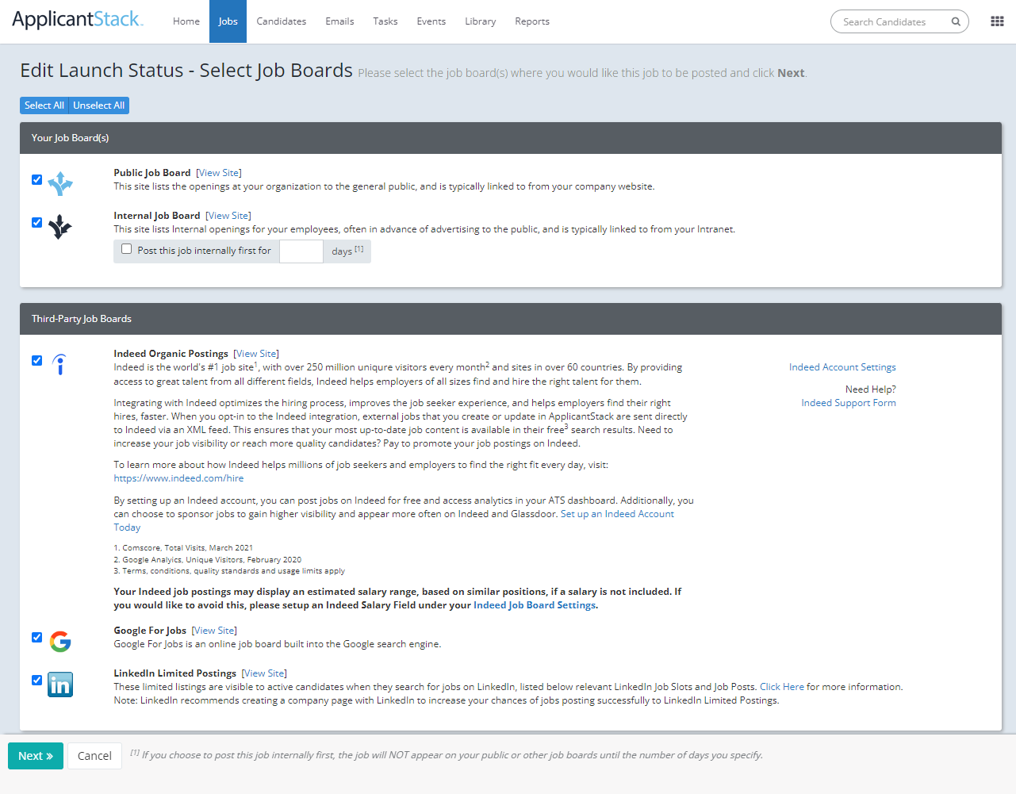Image resolution: width=1016 pixels, height=794 pixels.
Task: Click the Public Job Board branching icon
Action: click(x=60, y=183)
